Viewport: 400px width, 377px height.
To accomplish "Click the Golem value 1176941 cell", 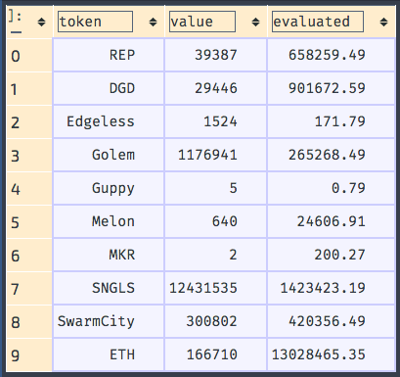I will (x=216, y=155).
